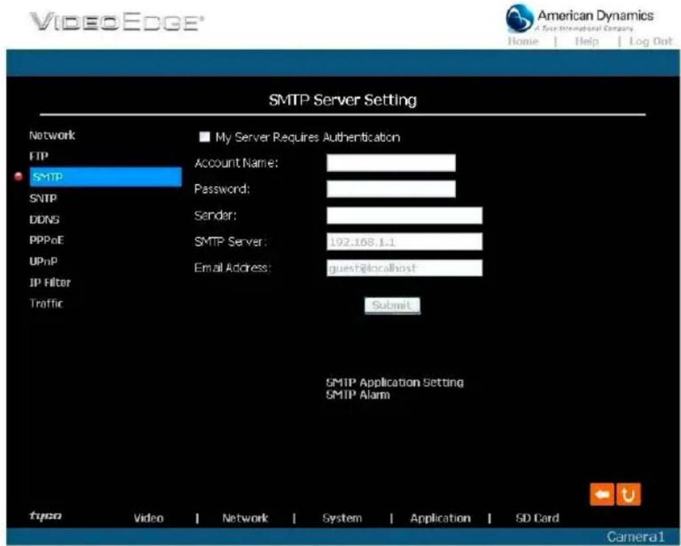Open the Help link in header
The image size is (681, 546).
click(587, 41)
